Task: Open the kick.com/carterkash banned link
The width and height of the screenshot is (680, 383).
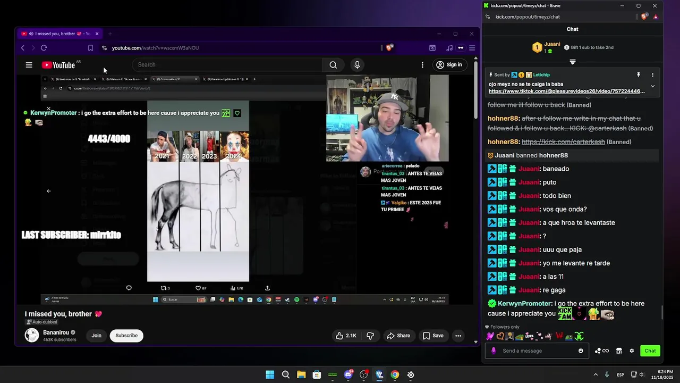Action: click(563, 142)
